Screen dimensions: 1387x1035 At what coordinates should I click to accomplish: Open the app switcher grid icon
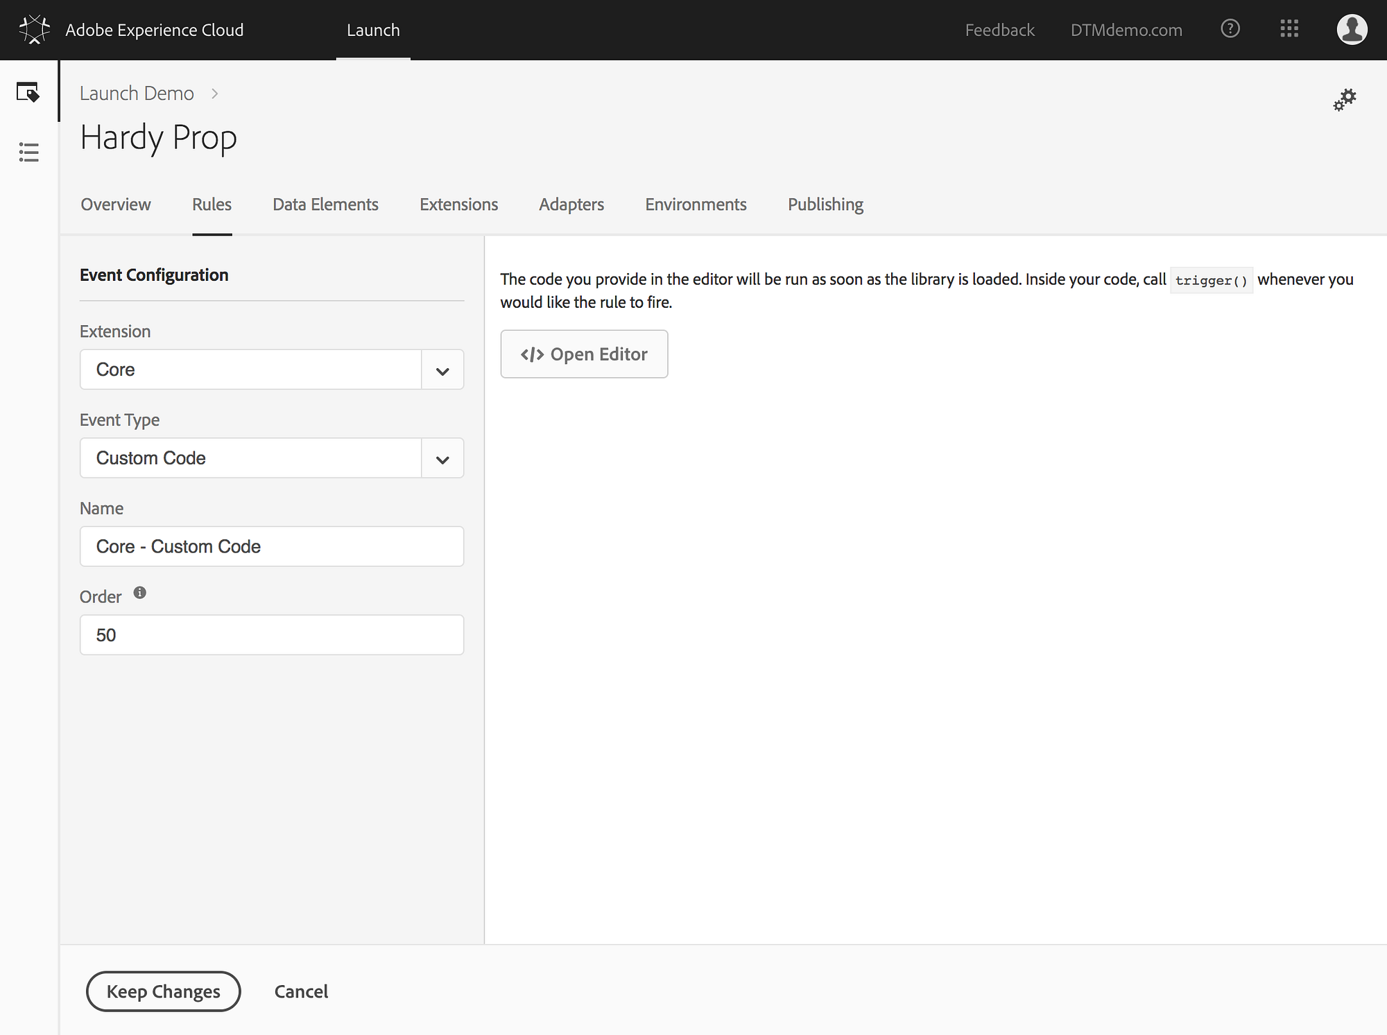coord(1289,29)
